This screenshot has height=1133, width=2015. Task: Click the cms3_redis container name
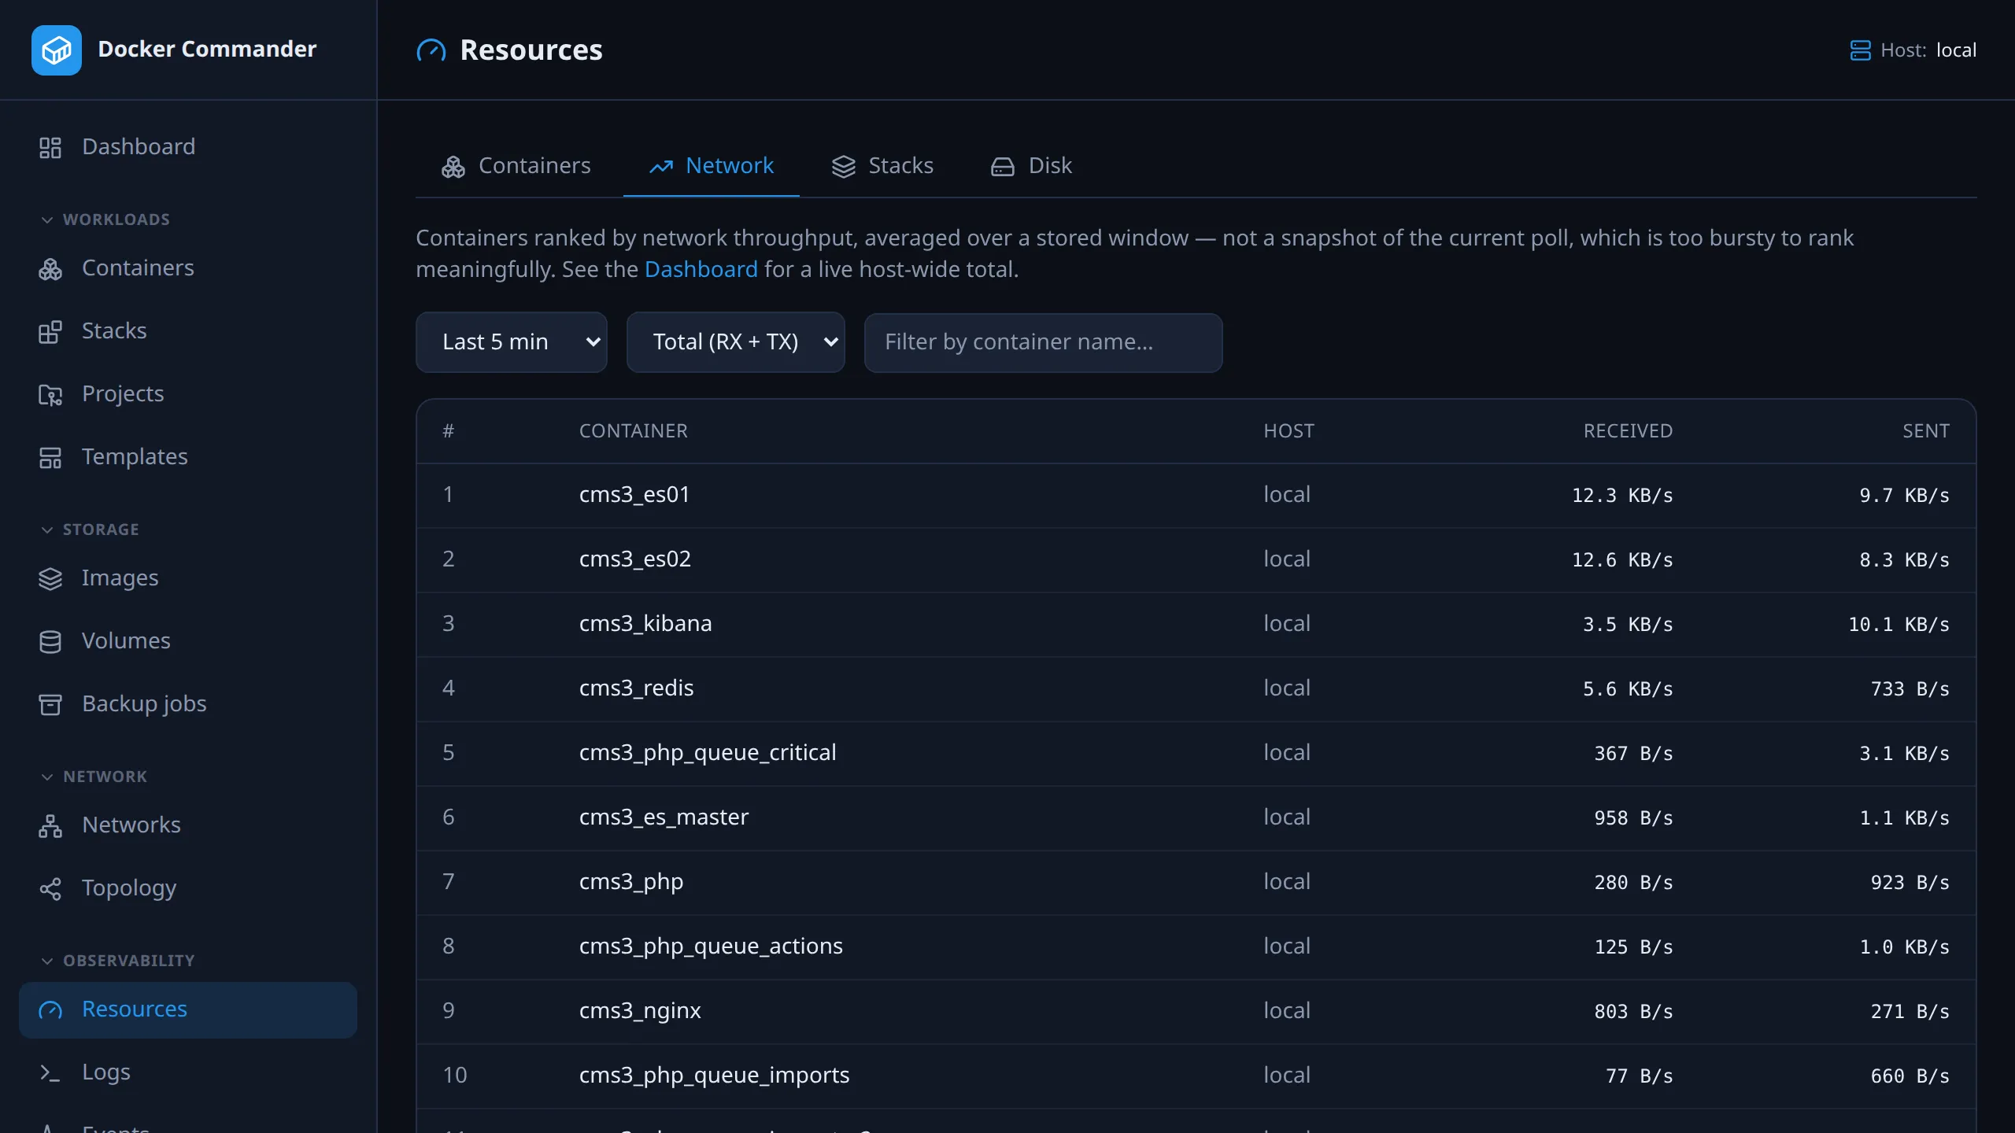coord(636,688)
